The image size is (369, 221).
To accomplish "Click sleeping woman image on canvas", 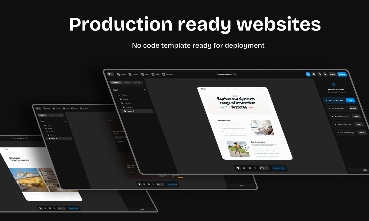I will pyautogui.click(x=263, y=128).
